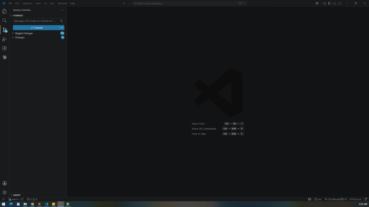The width and height of the screenshot is (369, 207).
Task: Show errors and warnings problems count
Action: (32, 199)
